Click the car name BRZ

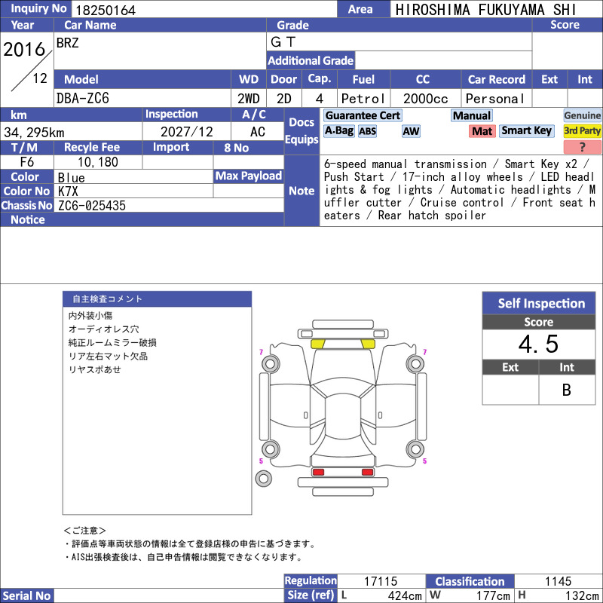coord(68,43)
